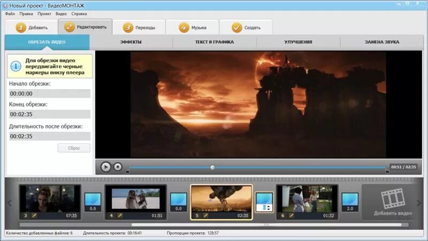Open the Файл menu
Screen dimensions: 428x241
pos(10,14)
